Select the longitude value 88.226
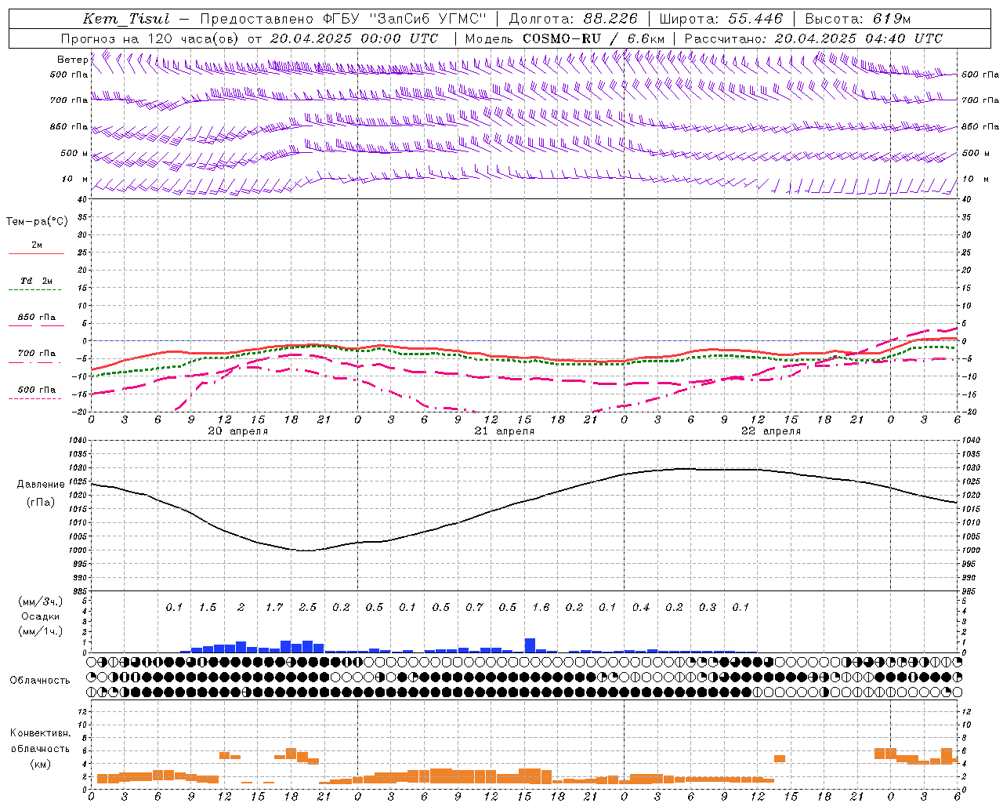This screenshot has height=803, width=1003. 611,19
